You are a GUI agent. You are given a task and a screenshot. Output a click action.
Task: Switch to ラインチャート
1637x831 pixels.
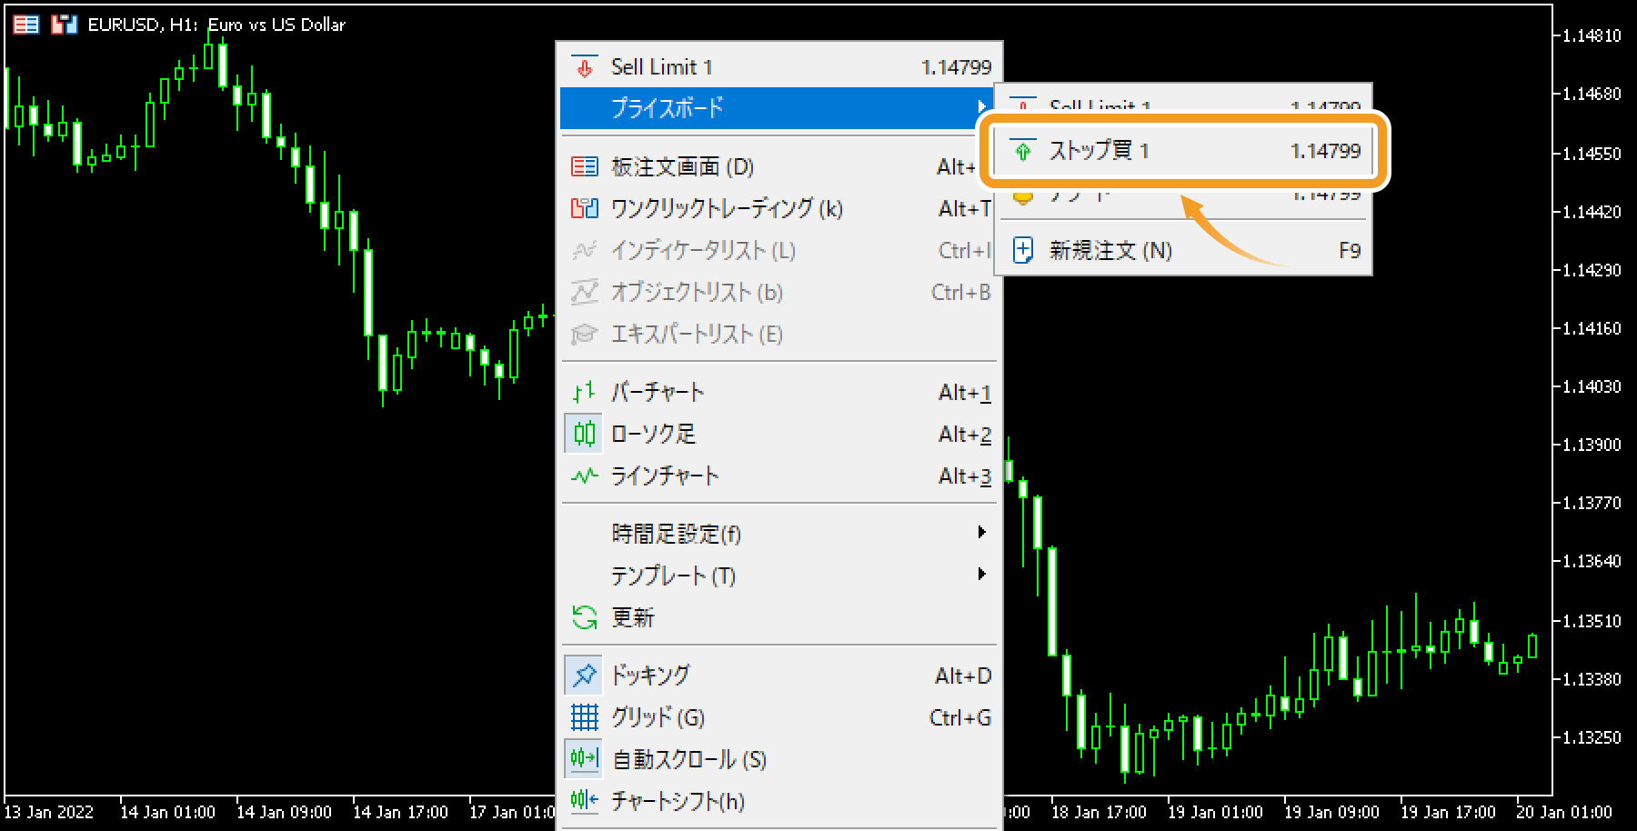point(779,476)
